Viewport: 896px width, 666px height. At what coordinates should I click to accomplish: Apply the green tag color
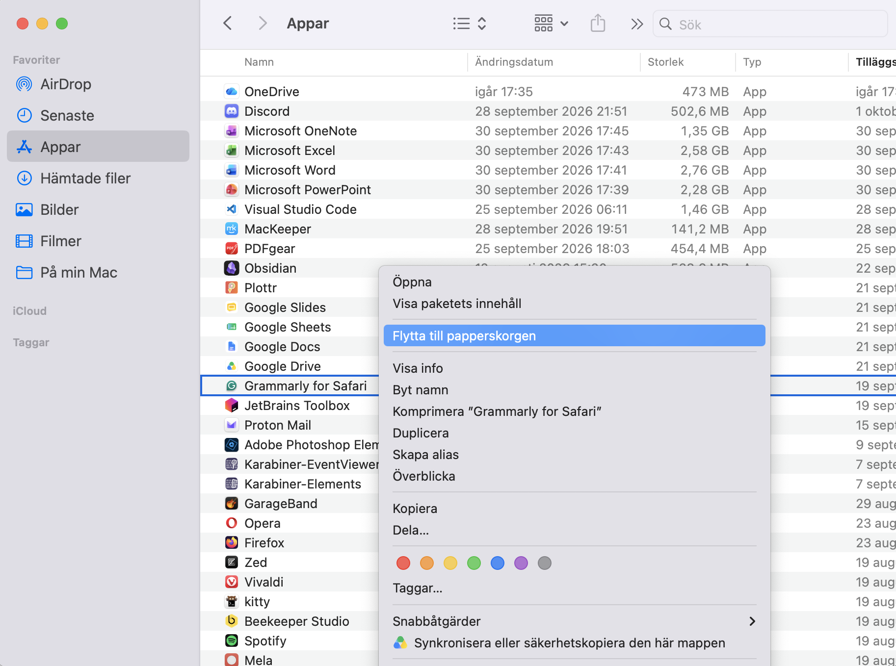click(474, 563)
